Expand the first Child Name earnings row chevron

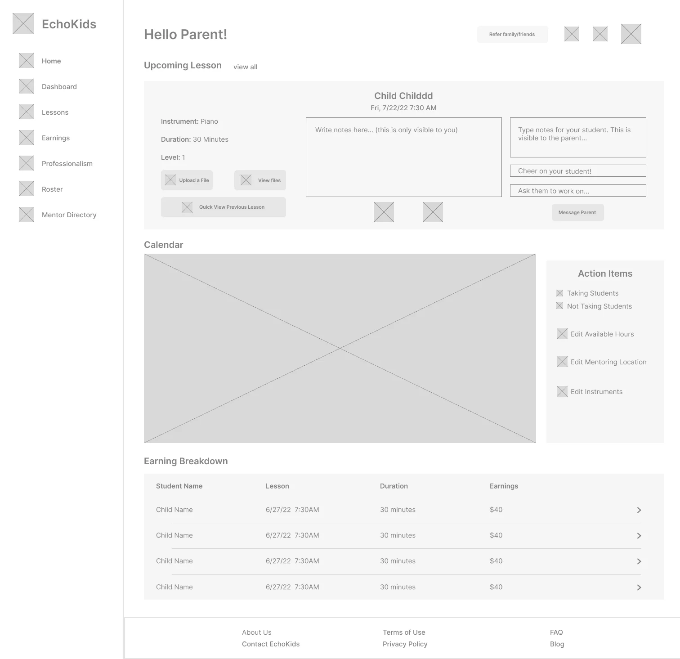click(639, 510)
